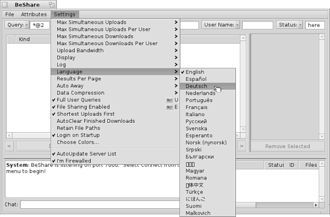The image size is (330, 217).
Task: Choose Malkovich language
Action: point(207,213)
